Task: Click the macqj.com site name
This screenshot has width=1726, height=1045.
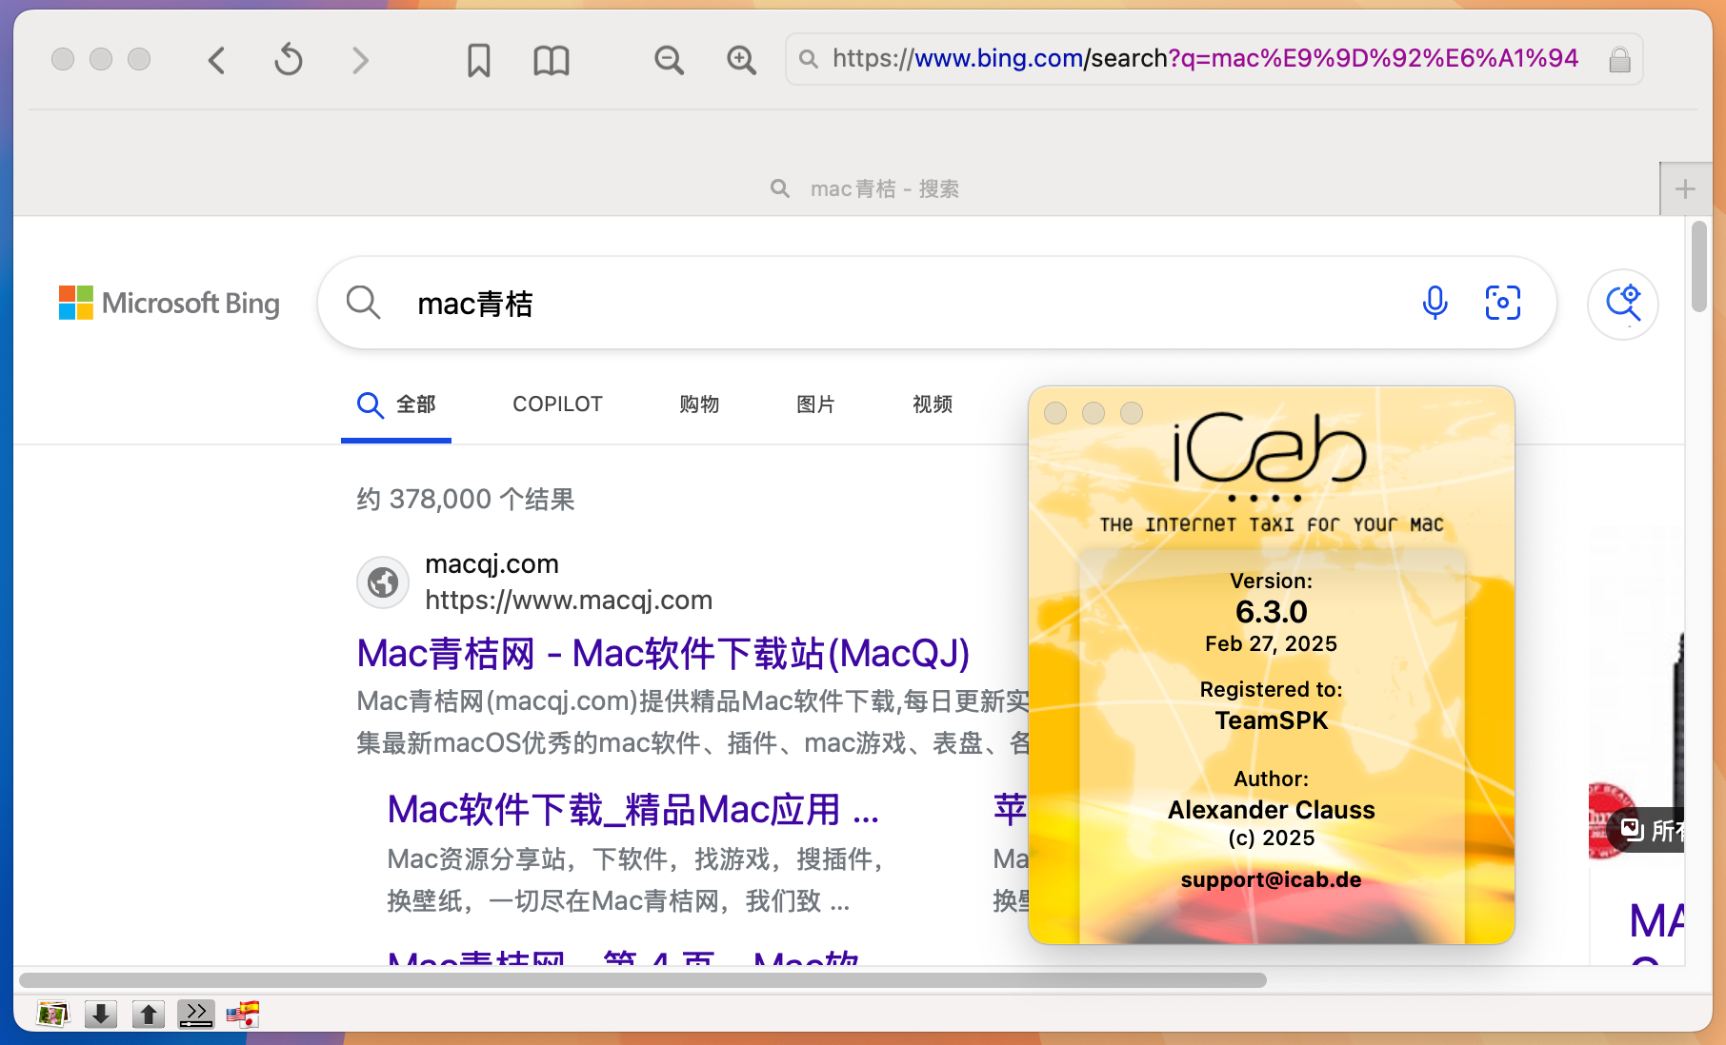Action: (492, 564)
